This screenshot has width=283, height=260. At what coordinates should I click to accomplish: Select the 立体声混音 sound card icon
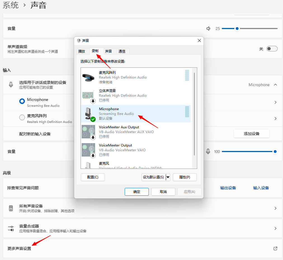(89, 96)
